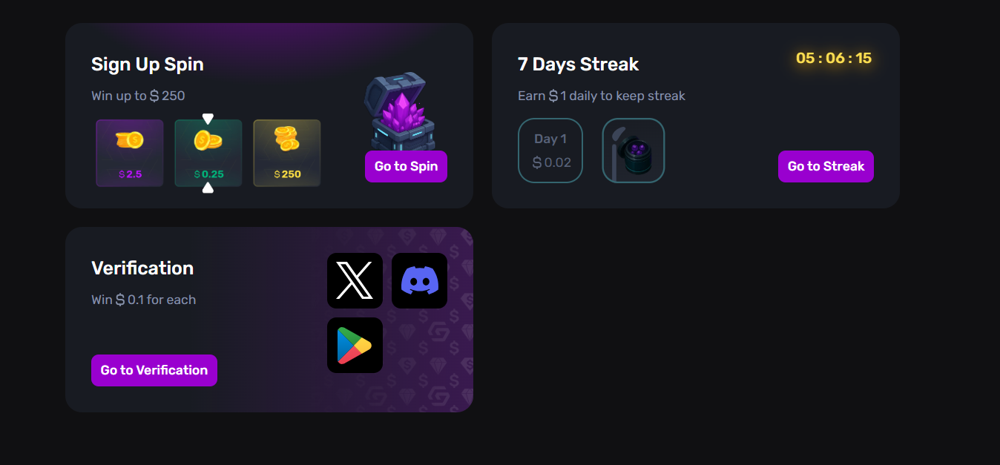The image size is (1000, 465).
Task: Click the white top spin pointer arrow
Action: pos(208,119)
